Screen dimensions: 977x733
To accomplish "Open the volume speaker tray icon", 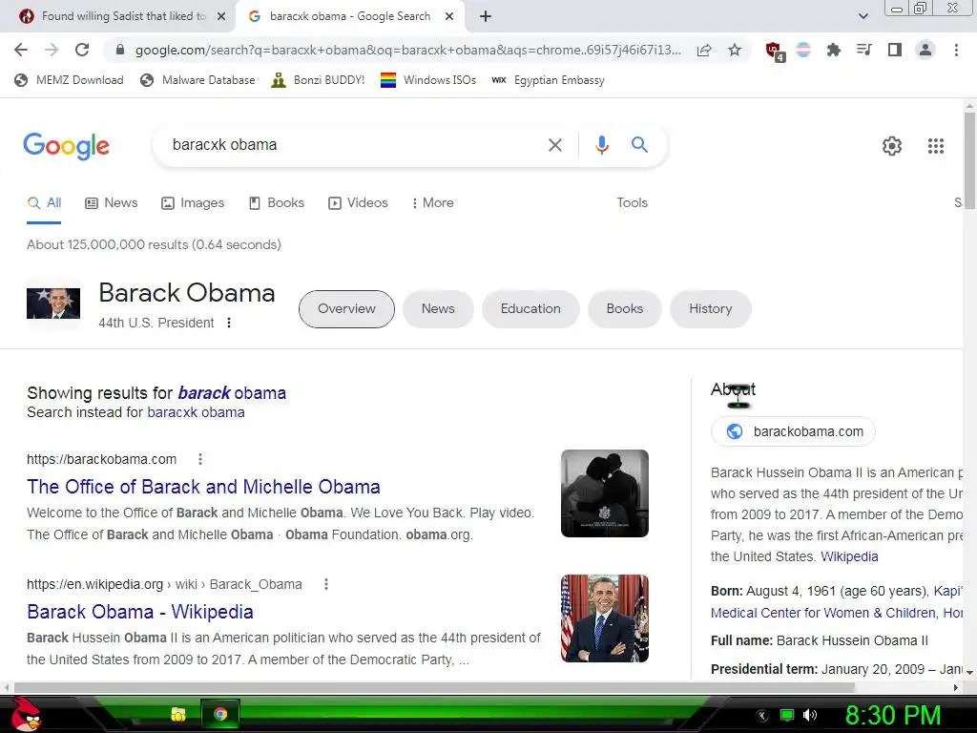I will click(810, 715).
